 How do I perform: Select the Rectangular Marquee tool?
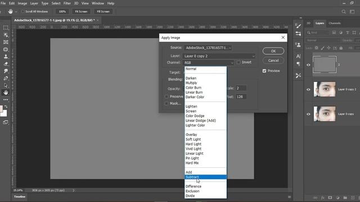coord(6,27)
